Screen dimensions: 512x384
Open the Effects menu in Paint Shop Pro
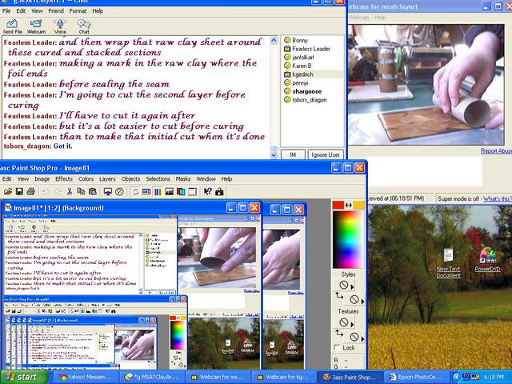[x=64, y=179]
